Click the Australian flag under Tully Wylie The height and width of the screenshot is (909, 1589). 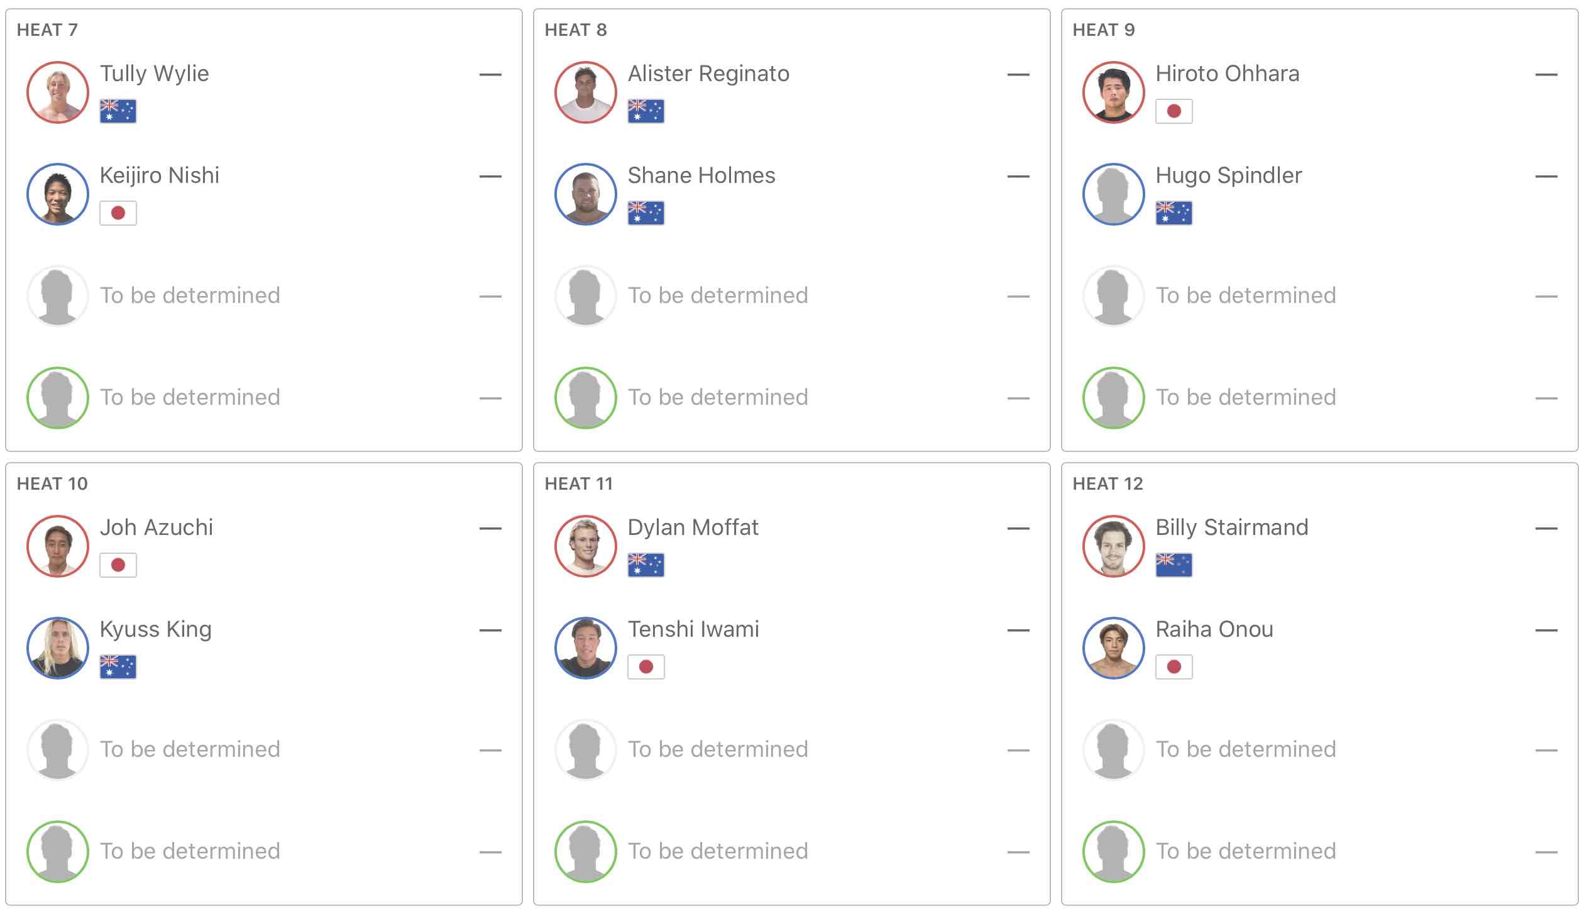[118, 111]
